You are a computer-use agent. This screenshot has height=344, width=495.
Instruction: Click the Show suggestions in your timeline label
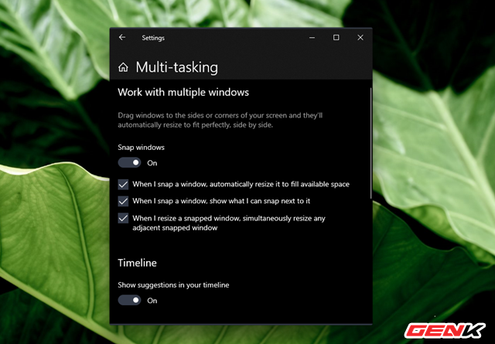coord(173,284)
